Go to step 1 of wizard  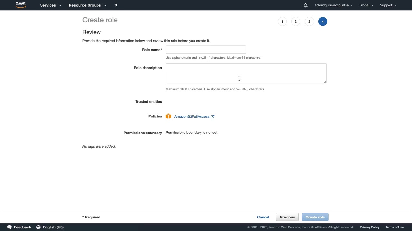[x=282, y=21]
